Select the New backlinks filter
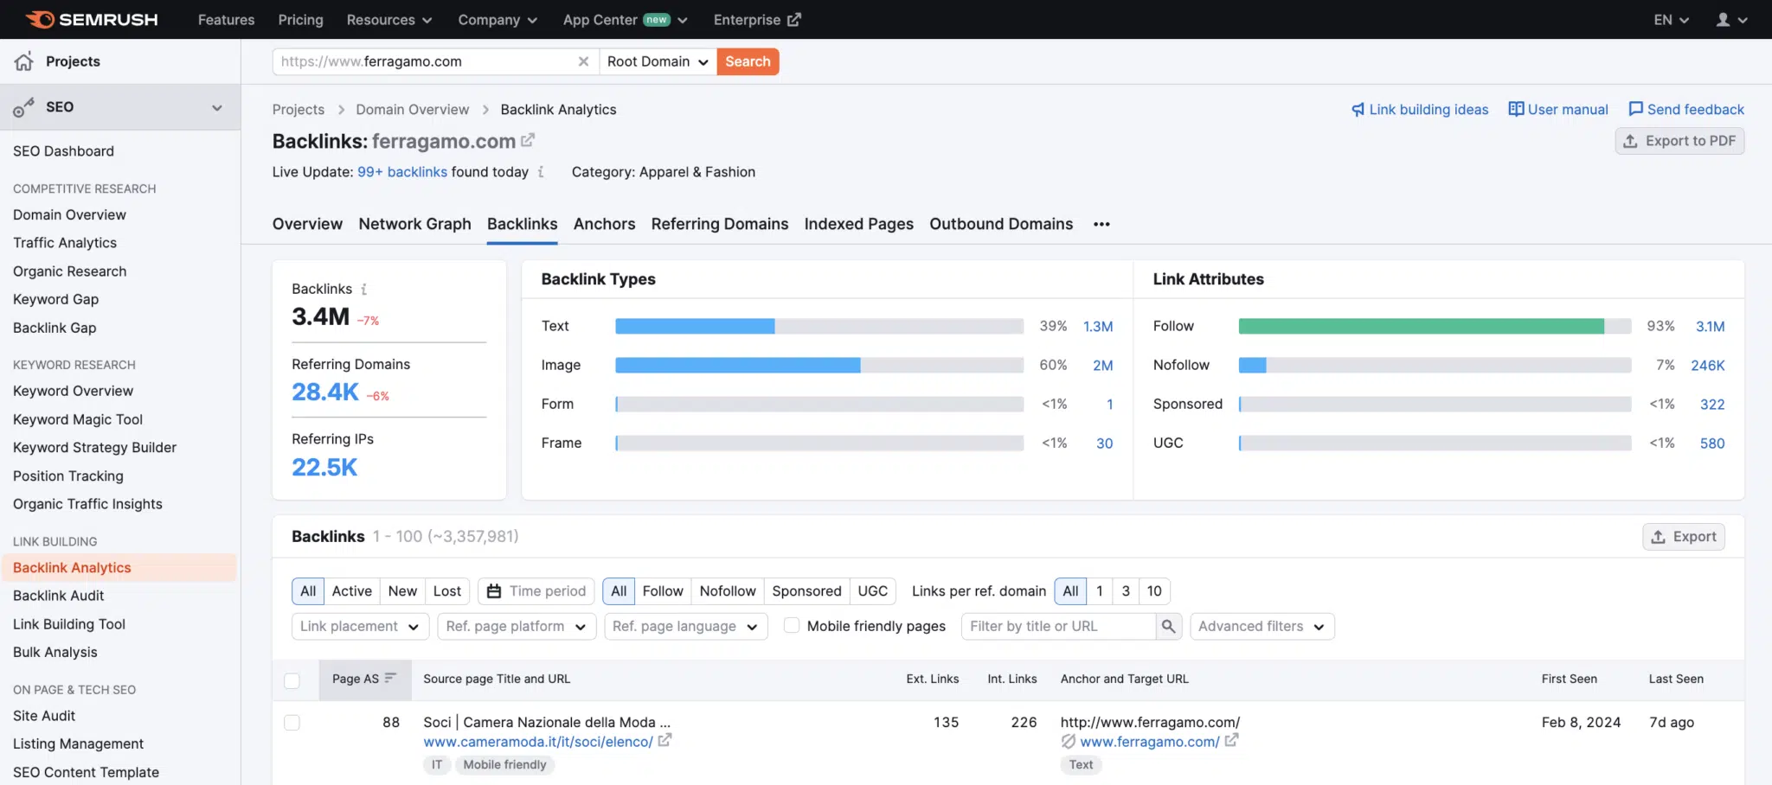This screenshot has height=785, width=1772. 402,591
